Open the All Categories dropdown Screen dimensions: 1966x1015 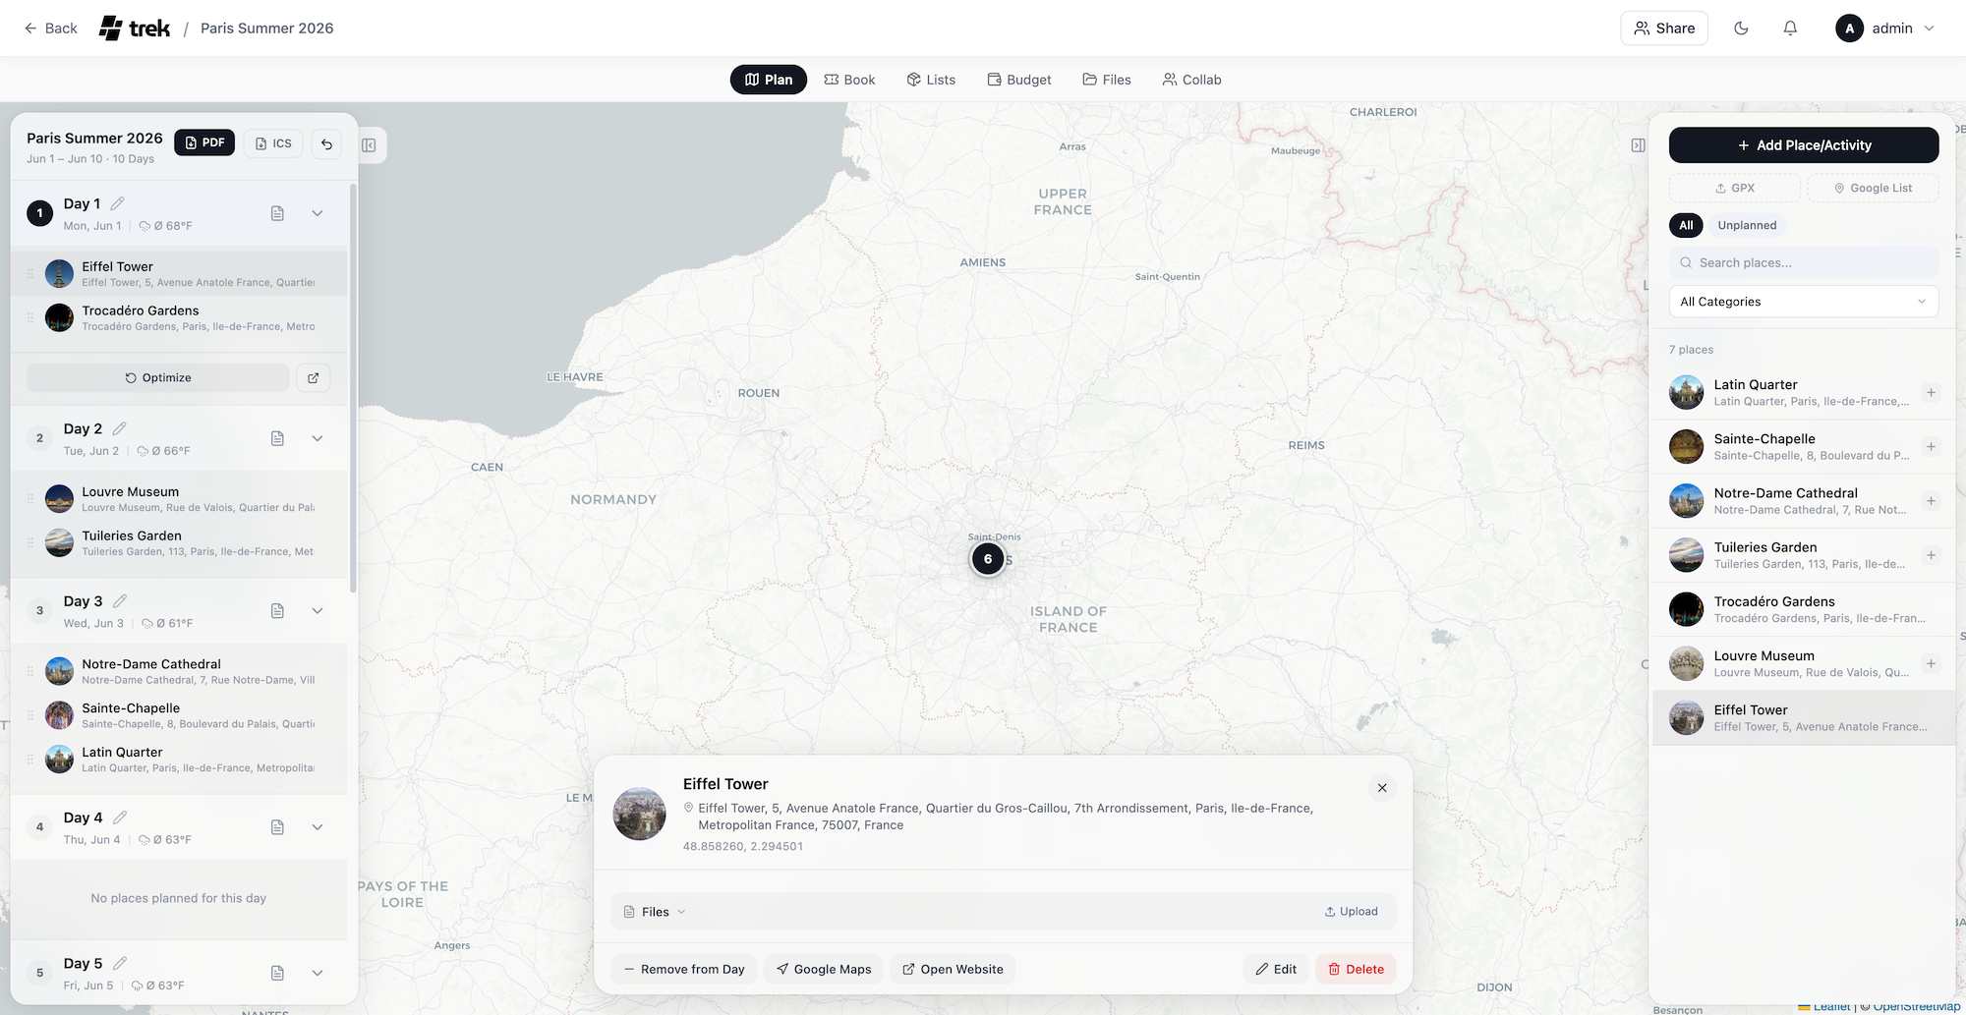(x=1804, y=301)
